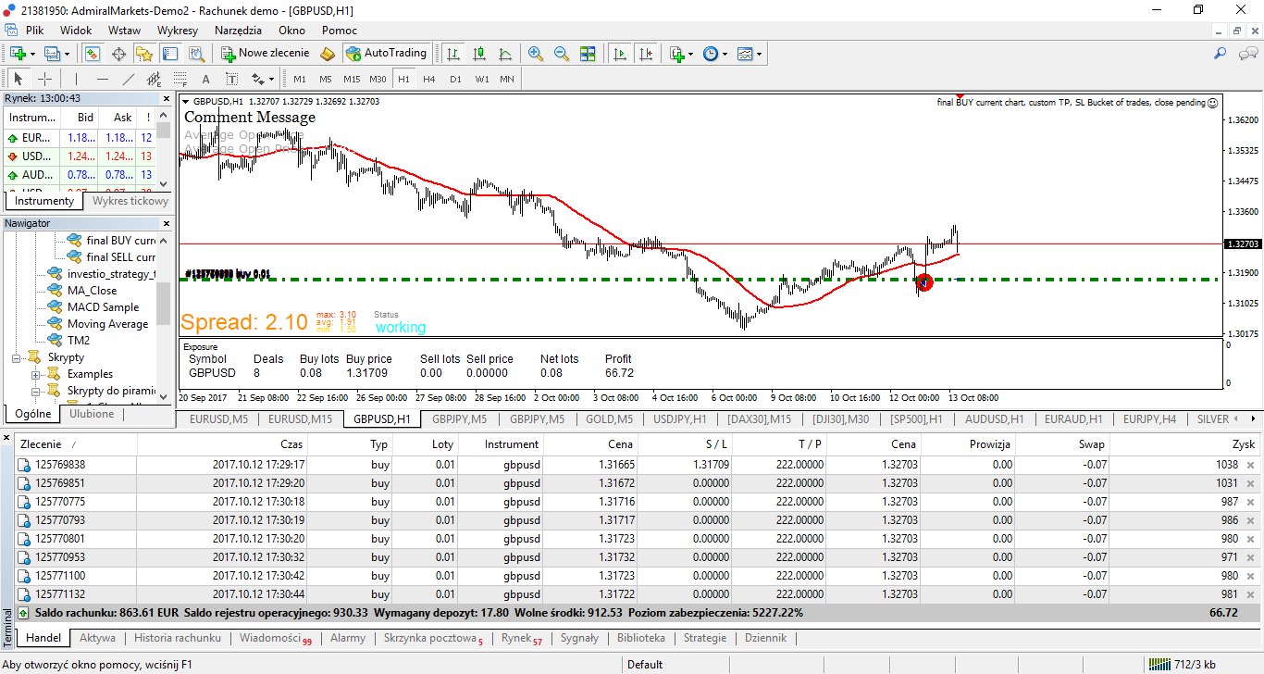Draw a trendline with the line tool

[x=129, y=79]
